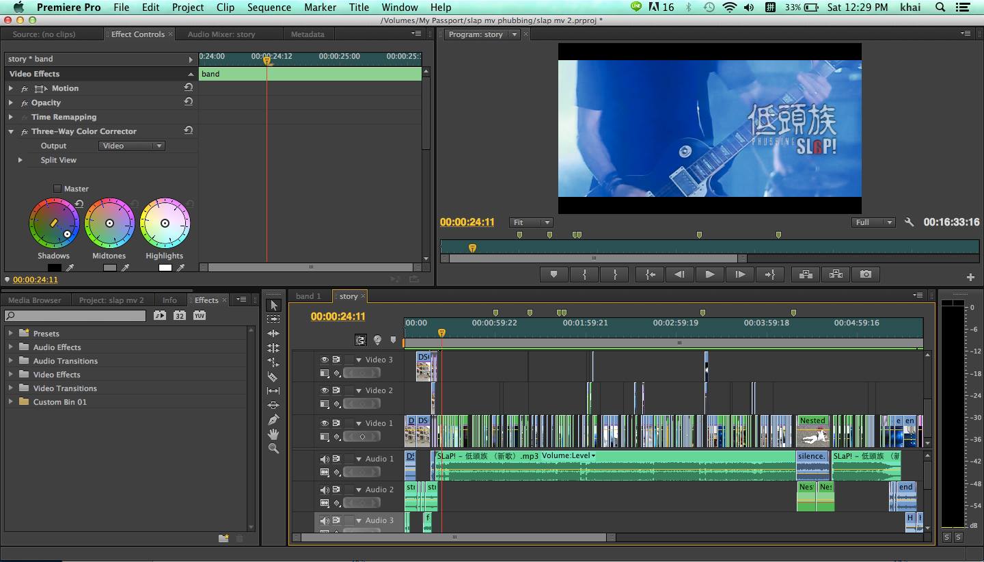Switch to the Media Browser tab
Viewport: 984px width, 562px height.
point(34,300)
